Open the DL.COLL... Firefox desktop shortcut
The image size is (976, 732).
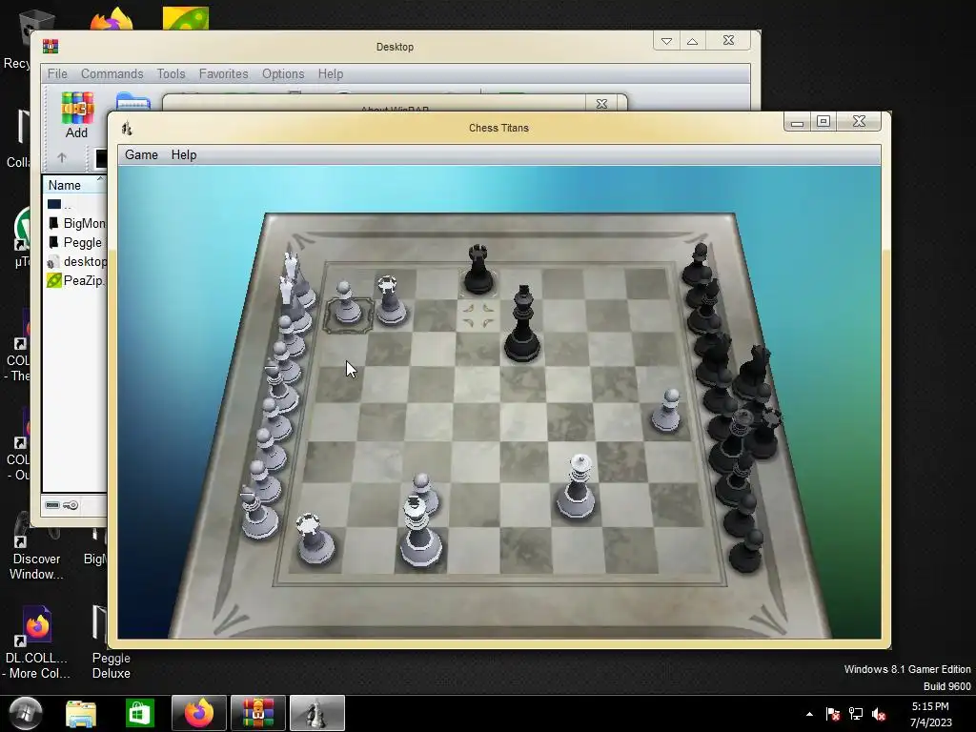[37, 642]
